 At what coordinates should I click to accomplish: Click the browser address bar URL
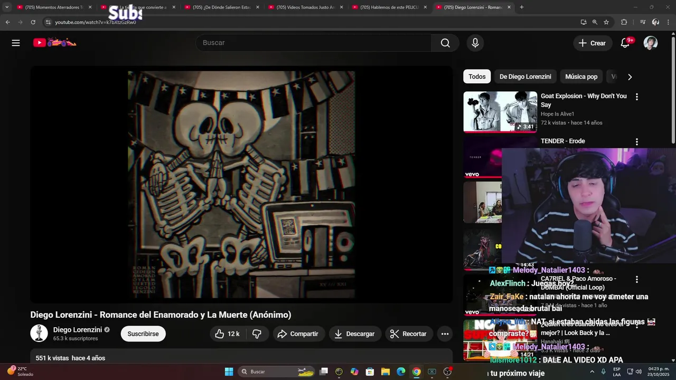pyautogui.click(x=96, y=22)
